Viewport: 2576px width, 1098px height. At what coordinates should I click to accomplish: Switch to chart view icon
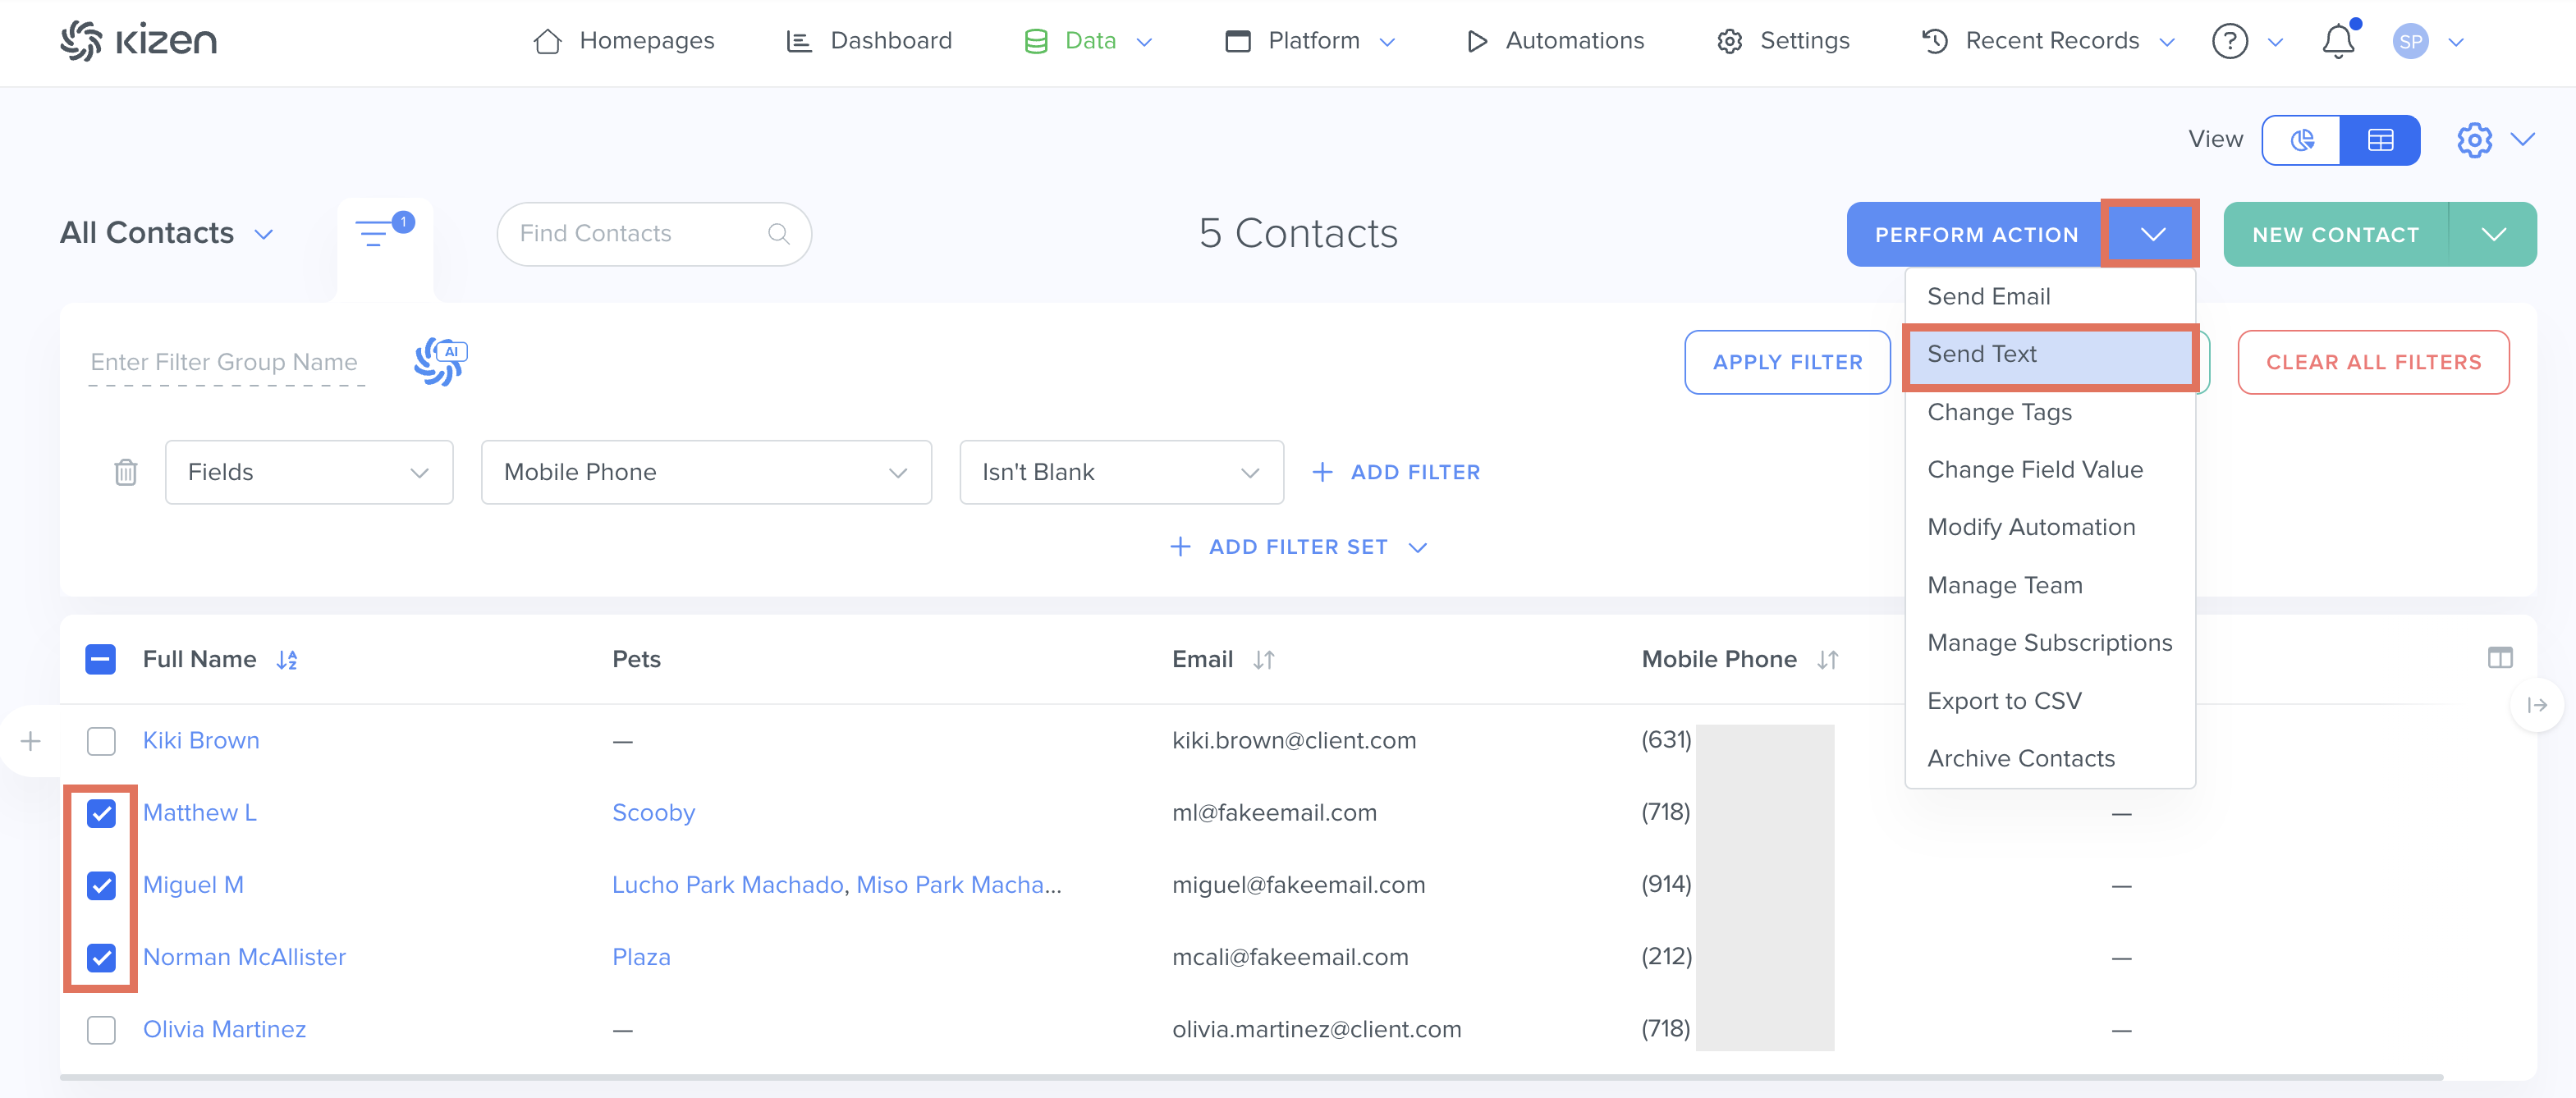2301,140
